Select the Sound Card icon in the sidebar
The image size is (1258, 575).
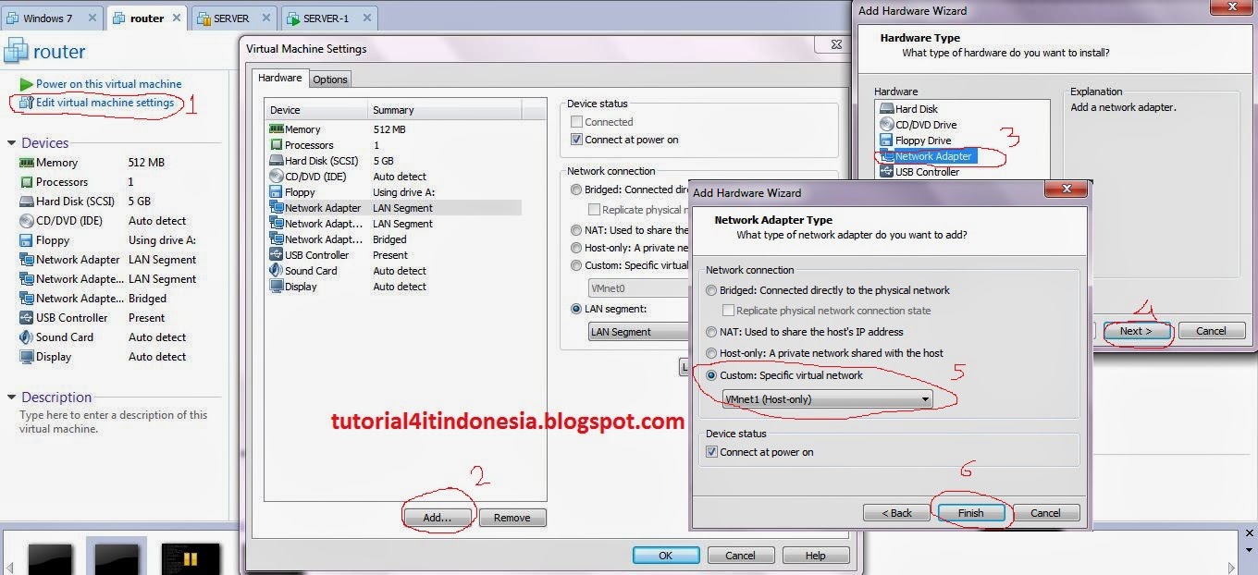pos(28,336)
